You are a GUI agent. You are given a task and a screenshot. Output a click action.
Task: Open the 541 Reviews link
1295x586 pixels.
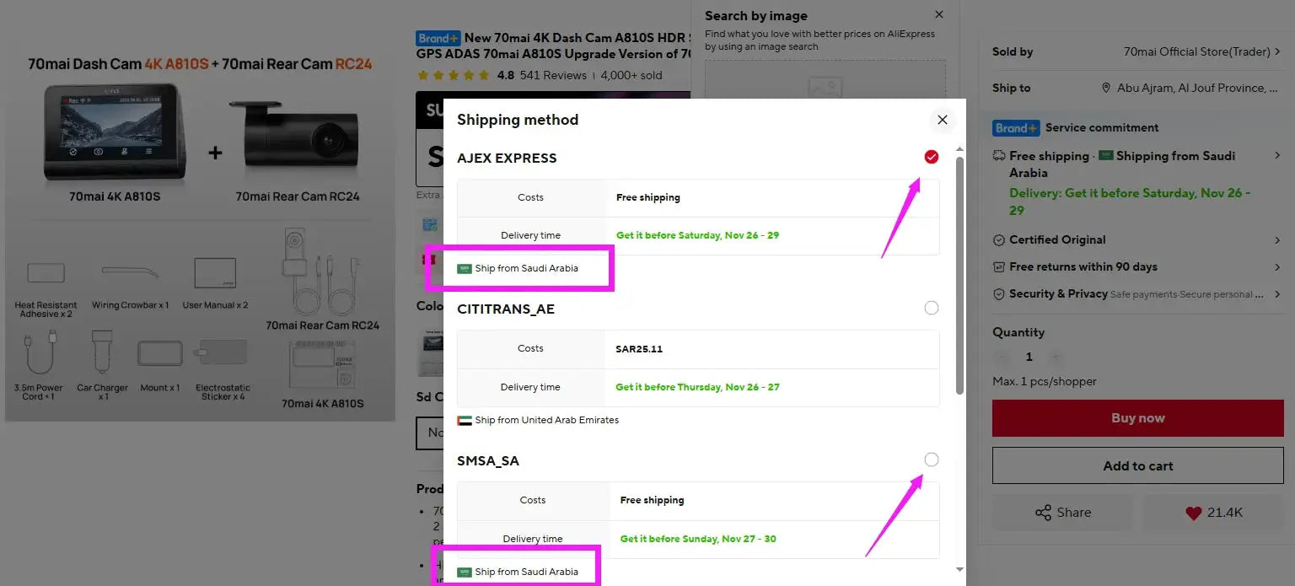click(553, 75)
